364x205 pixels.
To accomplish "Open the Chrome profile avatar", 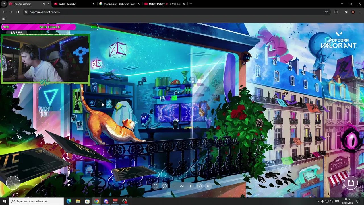I will click(x=353, y=12).
